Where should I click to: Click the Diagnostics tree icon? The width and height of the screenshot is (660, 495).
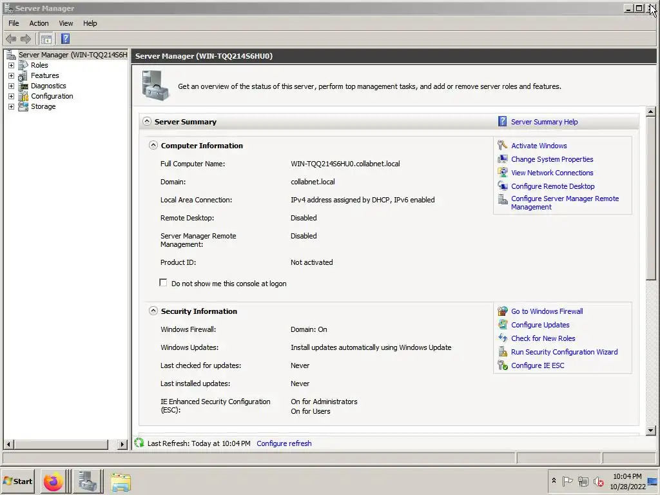pyautogui.click(x=24, y=86)
